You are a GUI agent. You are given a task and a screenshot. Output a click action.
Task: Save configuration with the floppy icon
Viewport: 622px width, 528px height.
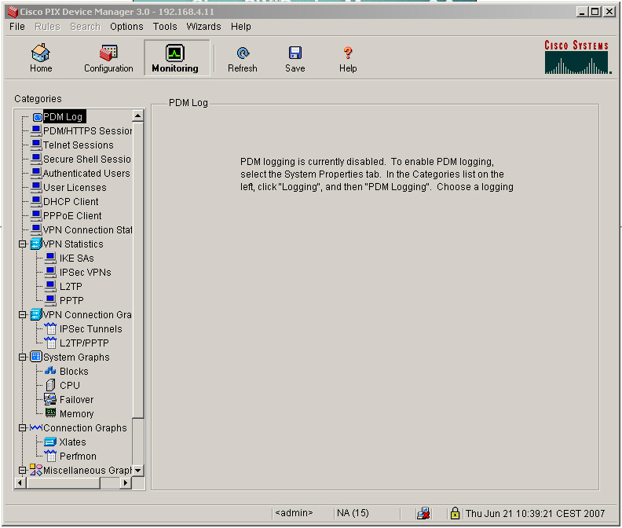pyautogui.click(x=295, y=58)
